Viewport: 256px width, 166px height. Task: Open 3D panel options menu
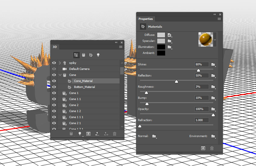[x=121, y=47]
